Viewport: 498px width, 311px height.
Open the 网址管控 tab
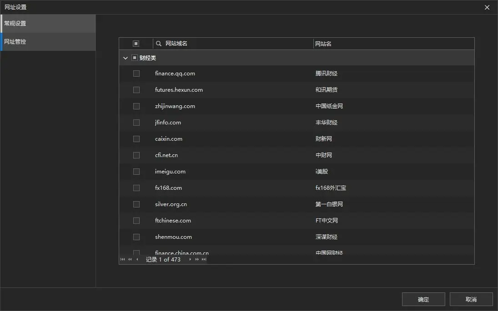[x=48, y=41]
